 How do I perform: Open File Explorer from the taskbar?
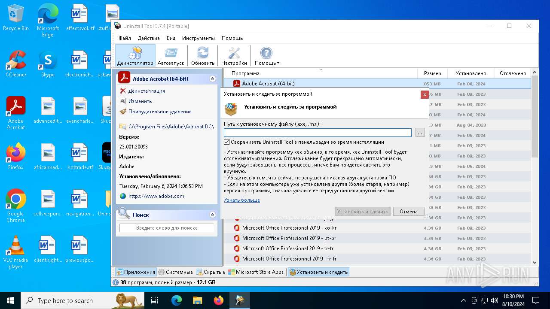(197, 300)
